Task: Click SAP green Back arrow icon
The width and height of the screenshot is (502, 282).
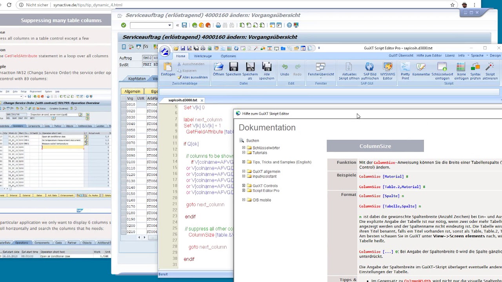Action: point(195,25)
